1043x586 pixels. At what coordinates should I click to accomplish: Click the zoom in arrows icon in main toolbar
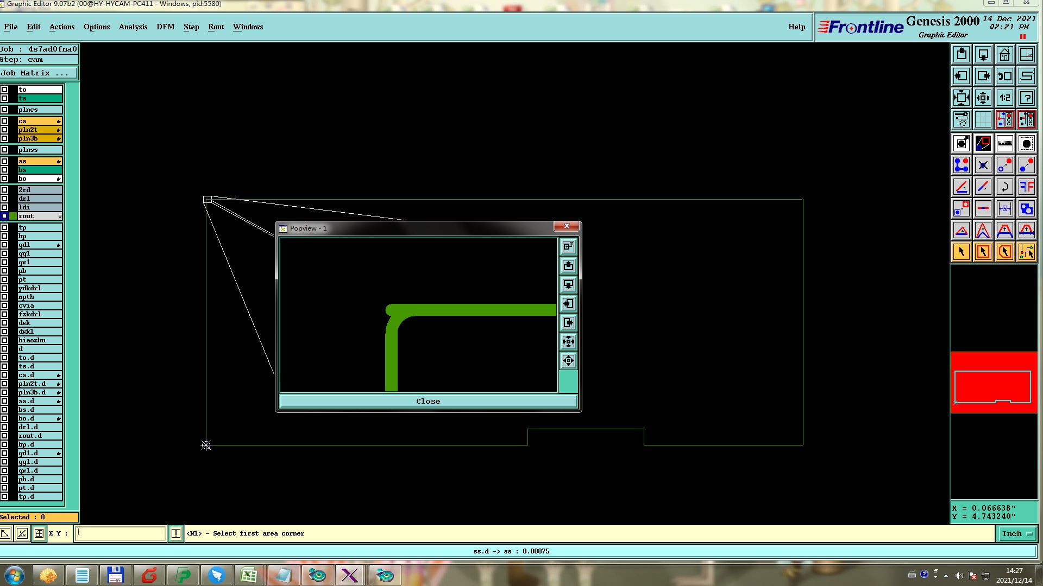pyautogui.click(x=962, y=98)
